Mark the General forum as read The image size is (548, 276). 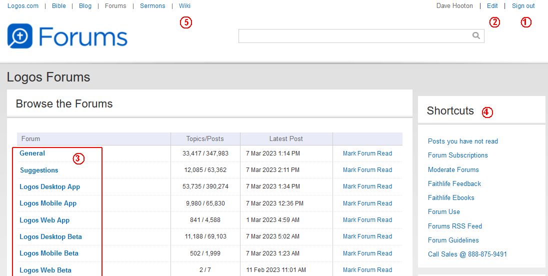pos(367,153)
